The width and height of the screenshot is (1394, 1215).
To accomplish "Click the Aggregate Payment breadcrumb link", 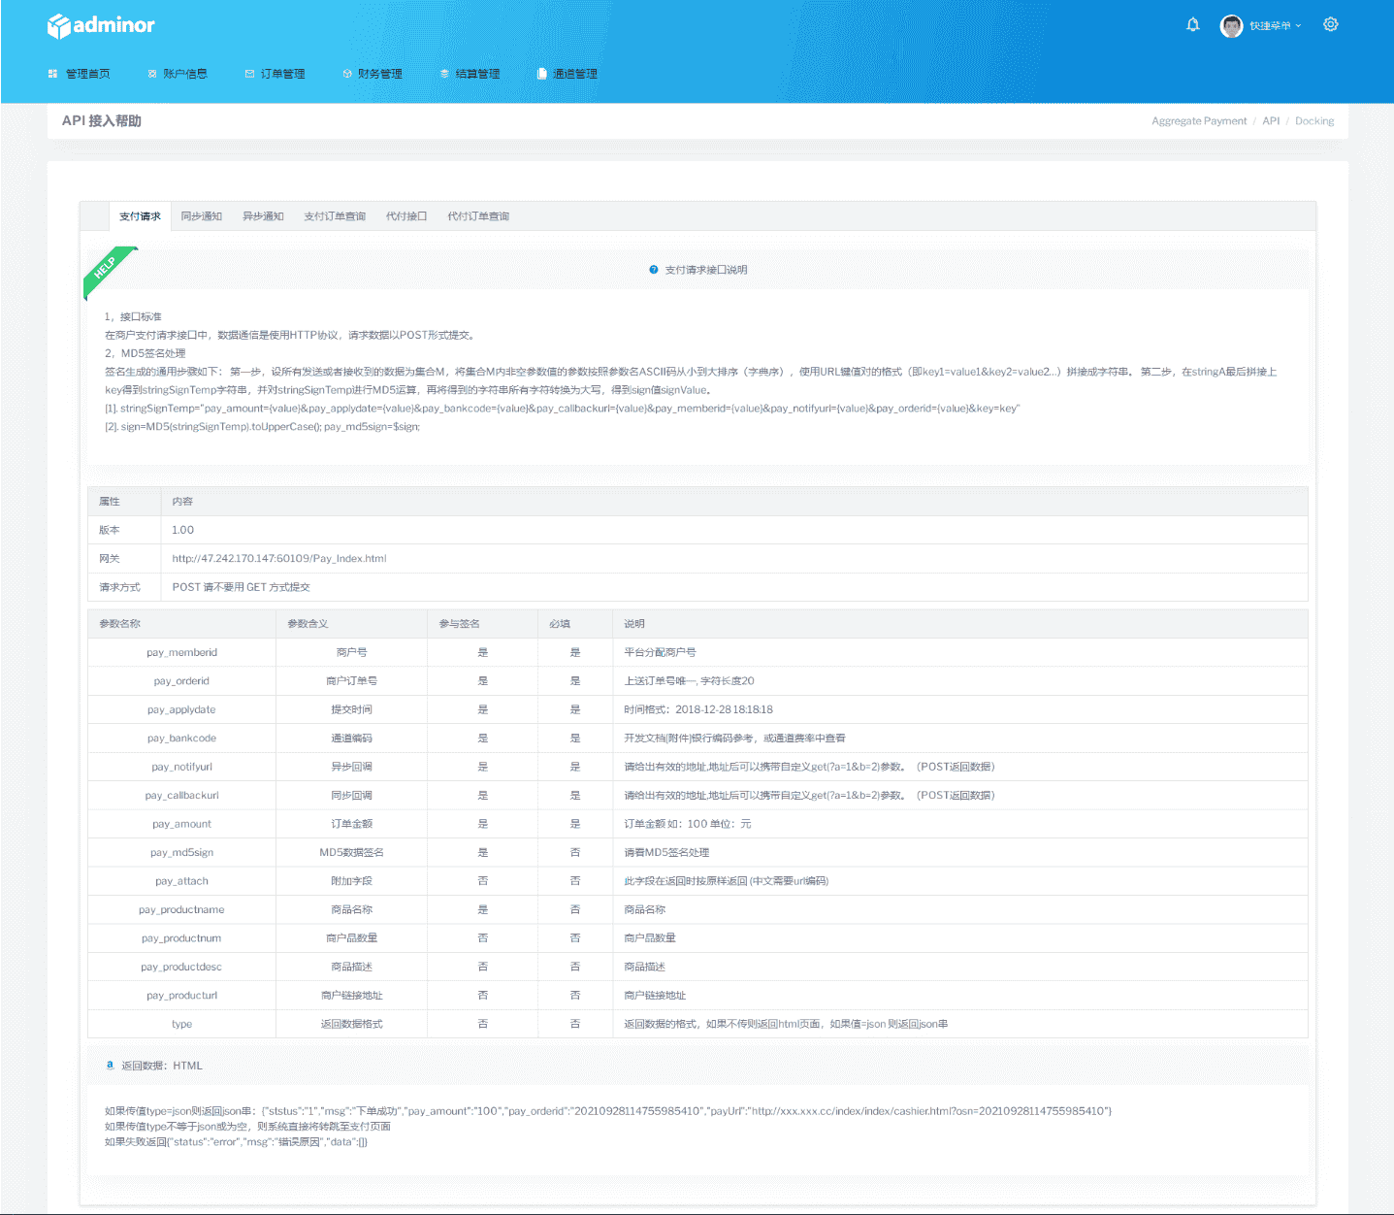I will tap(1198, 121).
